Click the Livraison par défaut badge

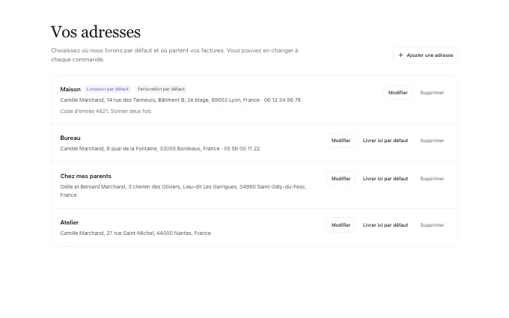(x=108, y=89)
